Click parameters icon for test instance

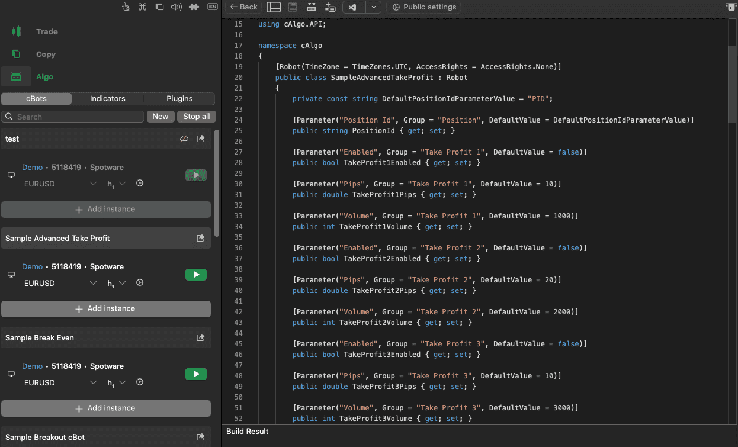[x=140, y=184]
